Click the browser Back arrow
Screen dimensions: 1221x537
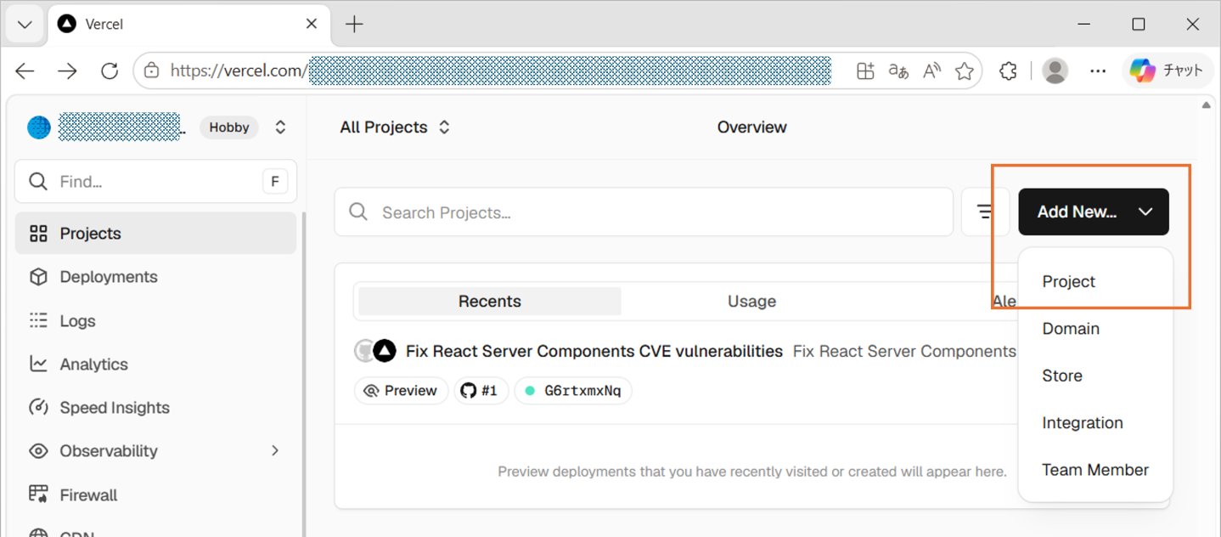25,71
